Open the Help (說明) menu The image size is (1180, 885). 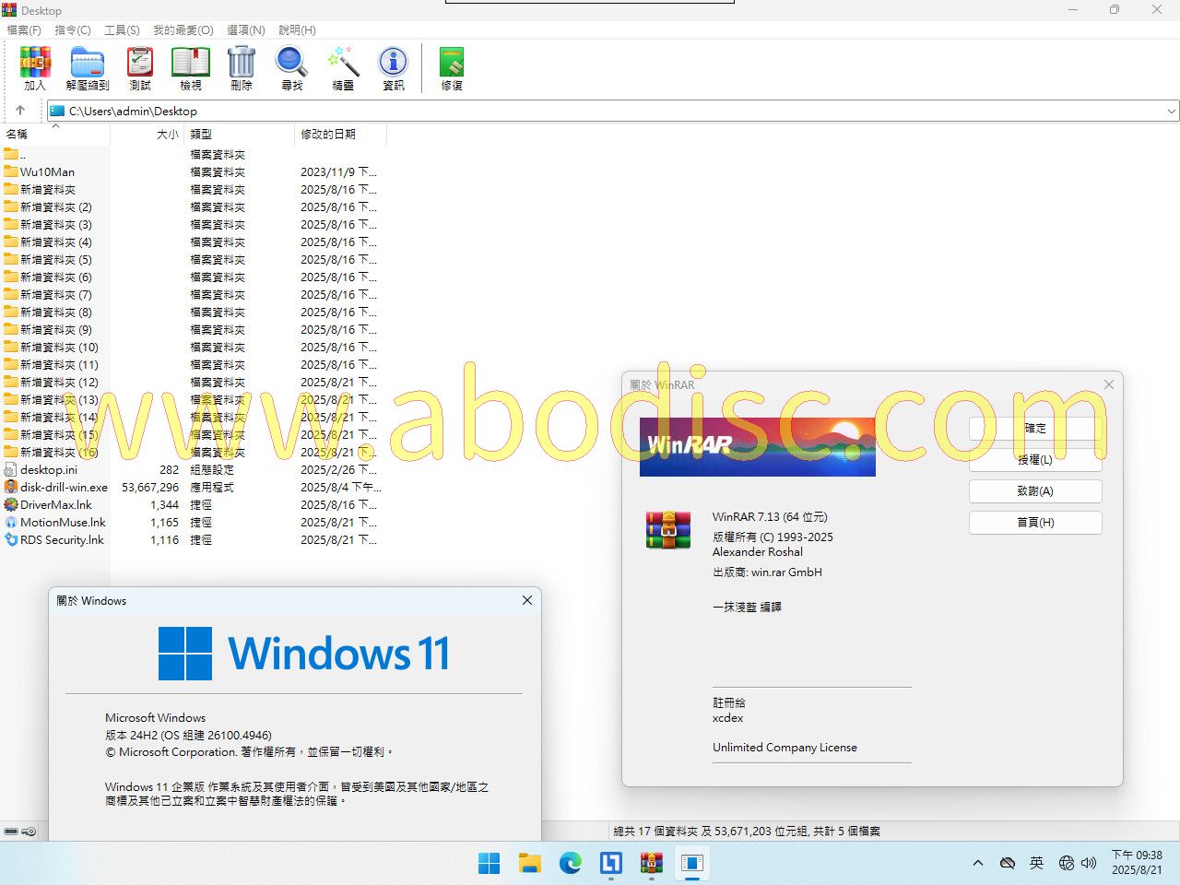coord(297,30)
